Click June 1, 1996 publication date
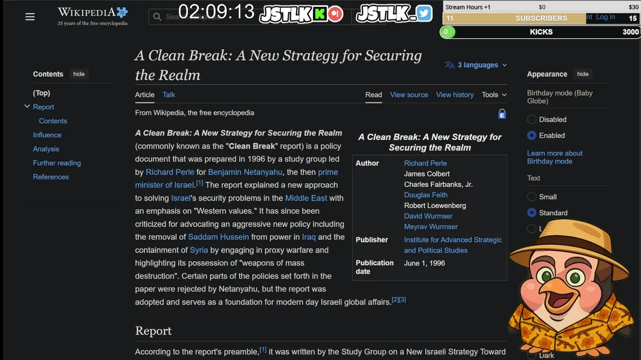Viewport: 641px width, 360px height. pos(425,263)
